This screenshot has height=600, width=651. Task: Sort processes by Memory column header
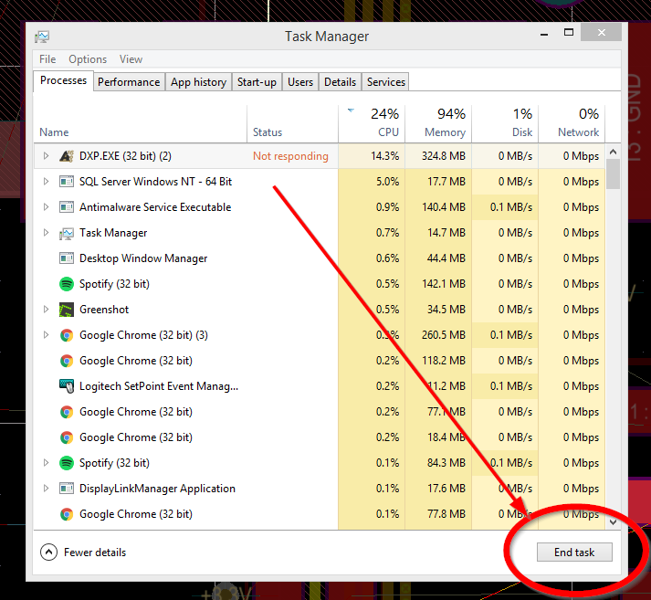point(436,123)
